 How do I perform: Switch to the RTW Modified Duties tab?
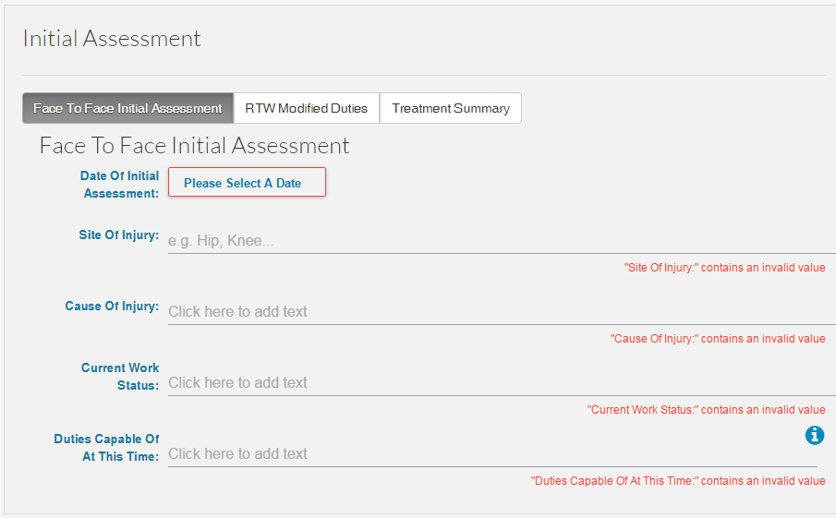coord(306,108)
